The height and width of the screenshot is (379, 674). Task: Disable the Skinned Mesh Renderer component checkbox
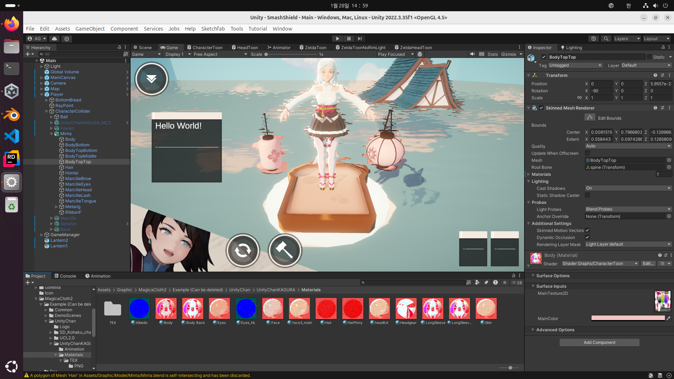click(x=541, y=108)
